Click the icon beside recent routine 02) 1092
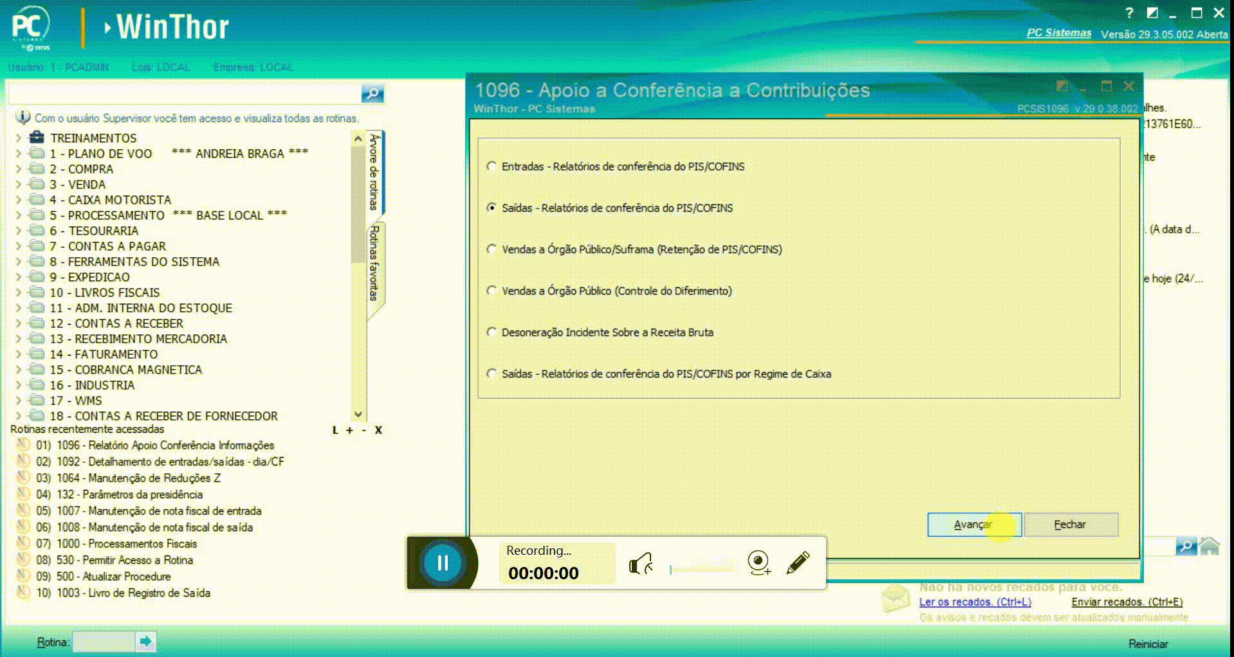Screen dimensions: 1234x657 (x=23, y=461)
